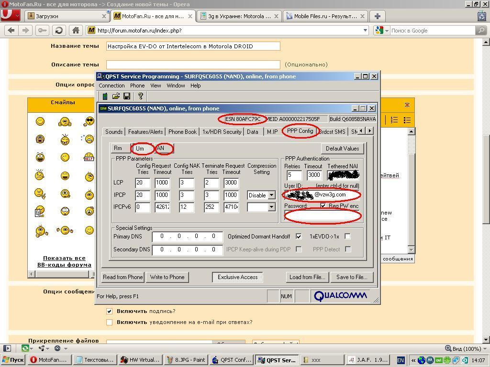Go back with Opera's back arrow
This screenshot has width=490, height=367.
coord(11,30)
